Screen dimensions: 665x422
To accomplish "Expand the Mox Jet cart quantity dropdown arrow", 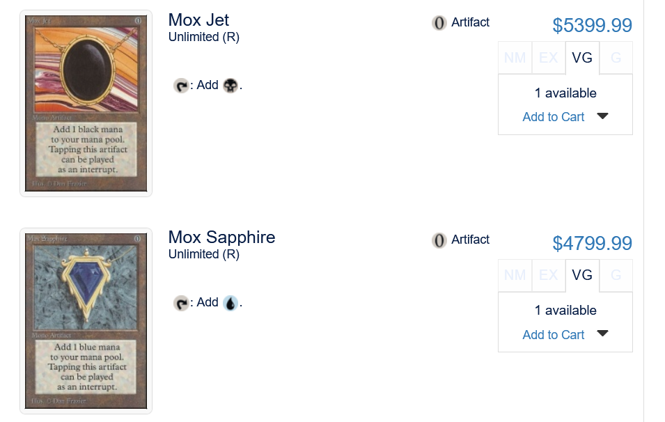I will 603,116.
